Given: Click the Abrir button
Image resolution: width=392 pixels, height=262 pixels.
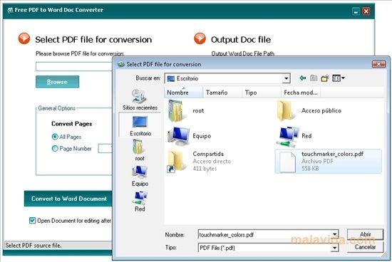Looking at the screenshot, I should (365, 234).
